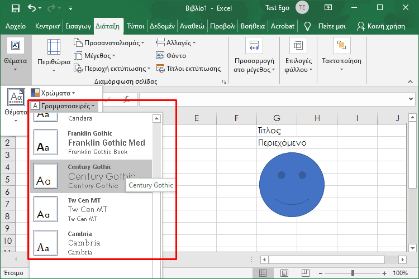Switch to Αναθεώρηση tab
The image size is (419, 279).
click(192, 26)
